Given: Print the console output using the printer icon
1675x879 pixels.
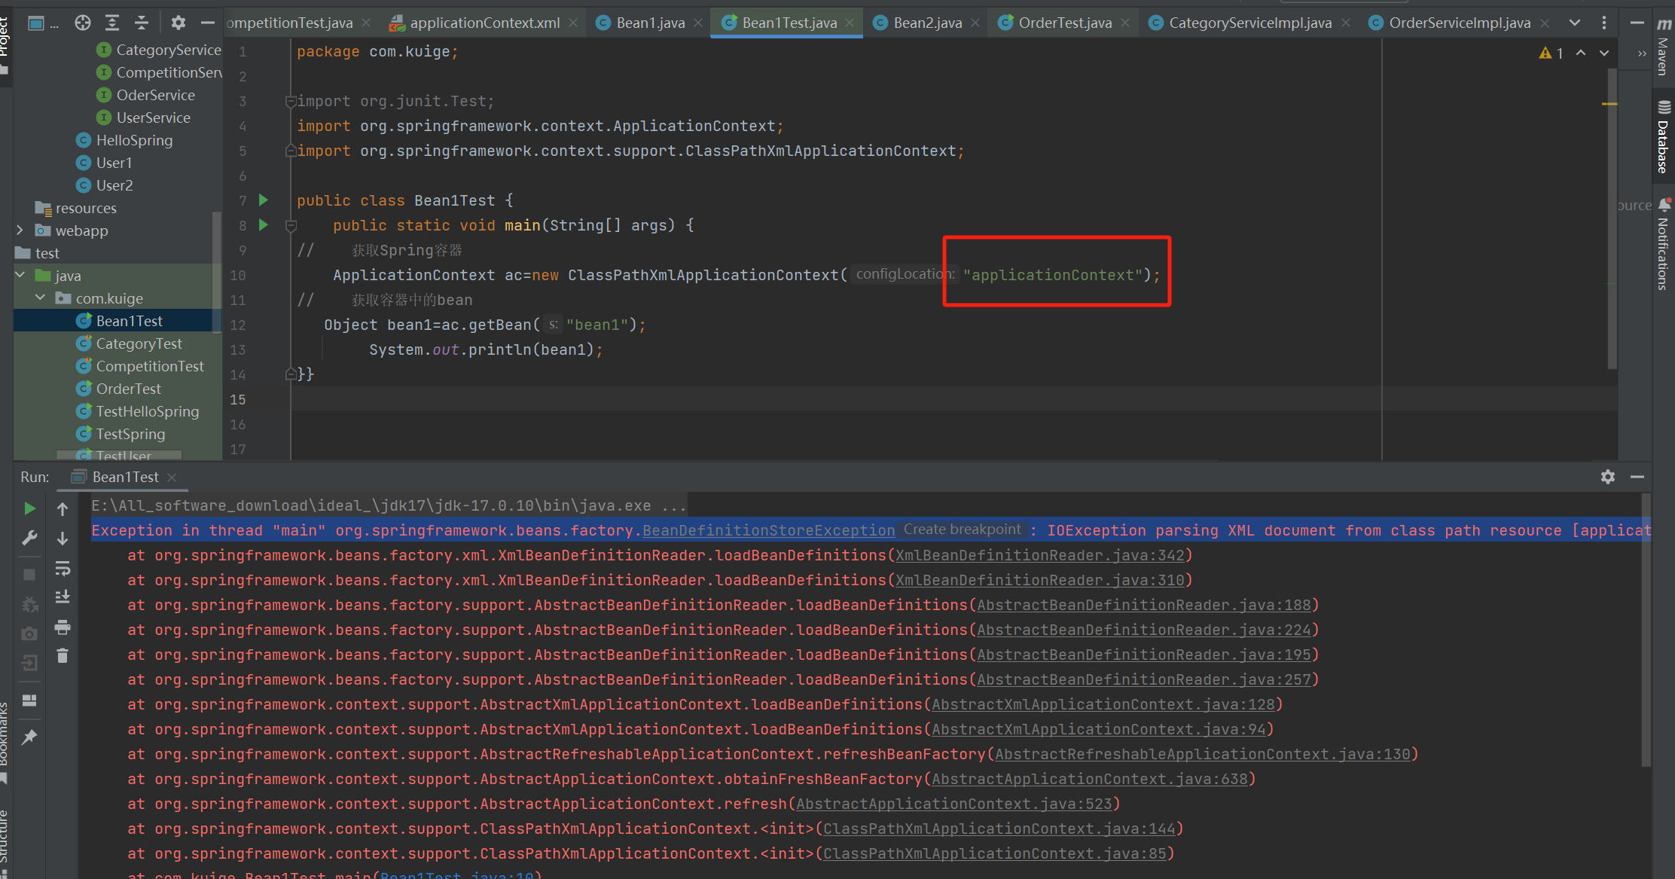Looking at the screenshot, I should [63, 627].
